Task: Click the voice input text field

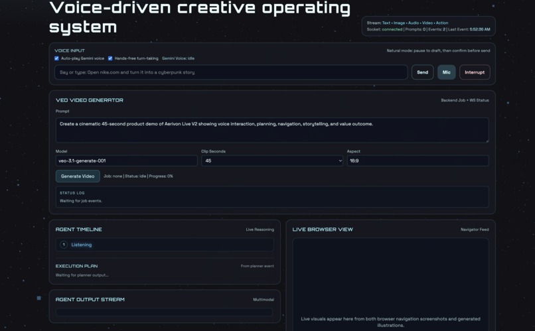Action: point(231,72)
